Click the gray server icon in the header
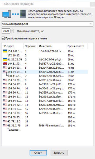This screenshot has height=159, width=95. click(23, 14)
